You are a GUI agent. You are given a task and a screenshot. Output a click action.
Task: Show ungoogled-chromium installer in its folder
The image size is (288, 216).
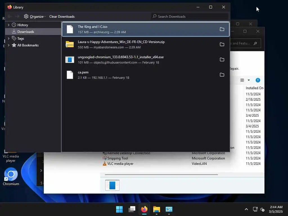tap(222, 60)
